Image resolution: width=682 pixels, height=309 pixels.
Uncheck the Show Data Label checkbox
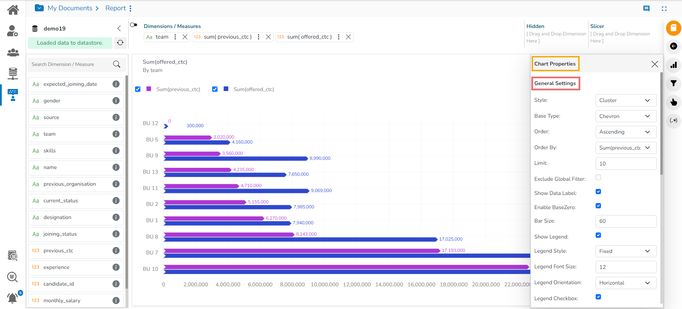(x=598, y=192)
